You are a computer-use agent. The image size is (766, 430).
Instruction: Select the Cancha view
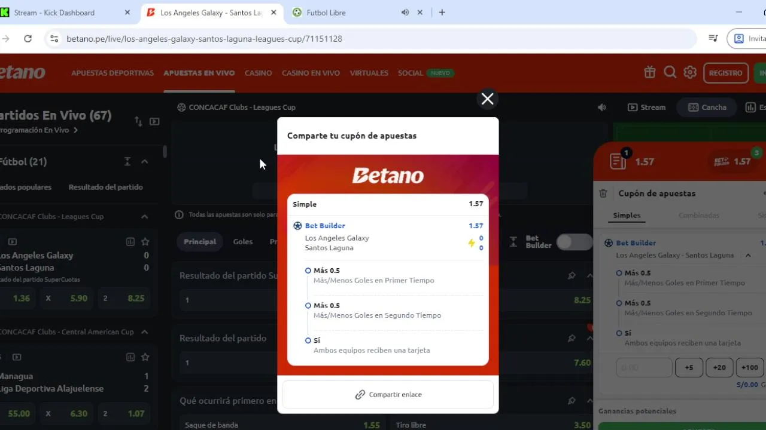tap(707, 107)
